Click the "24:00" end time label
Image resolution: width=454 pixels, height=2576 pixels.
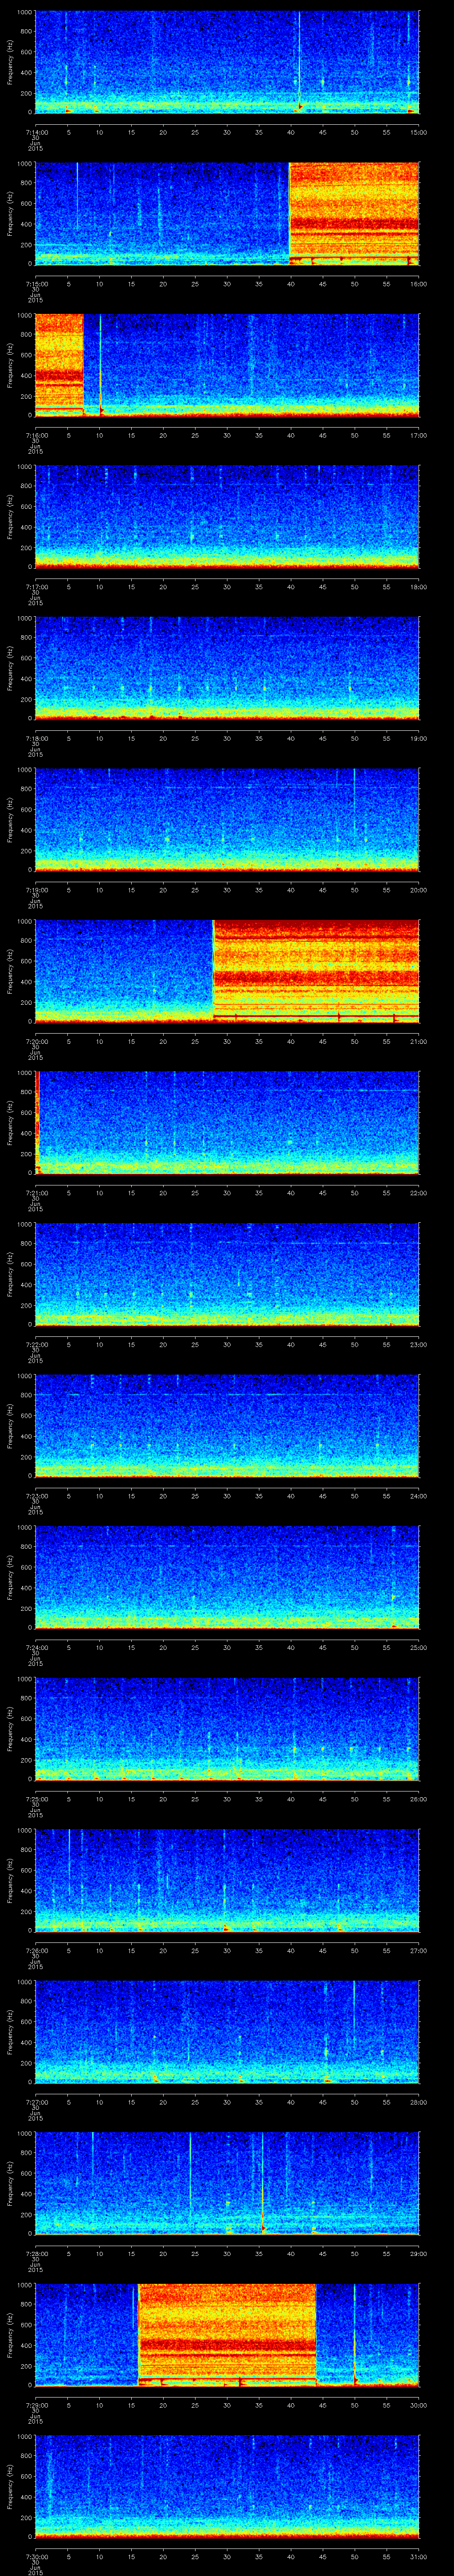(419, 1495)
